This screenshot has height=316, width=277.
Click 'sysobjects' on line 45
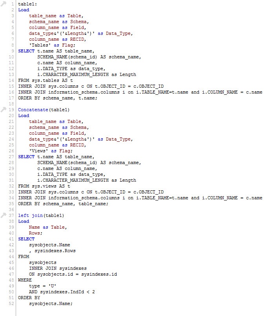(43, 262)
